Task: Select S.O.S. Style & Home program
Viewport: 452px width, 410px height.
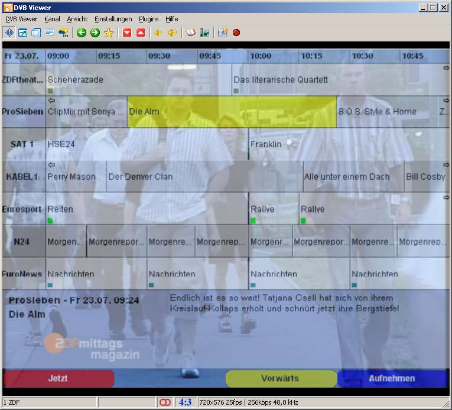Action: point(387,112)
